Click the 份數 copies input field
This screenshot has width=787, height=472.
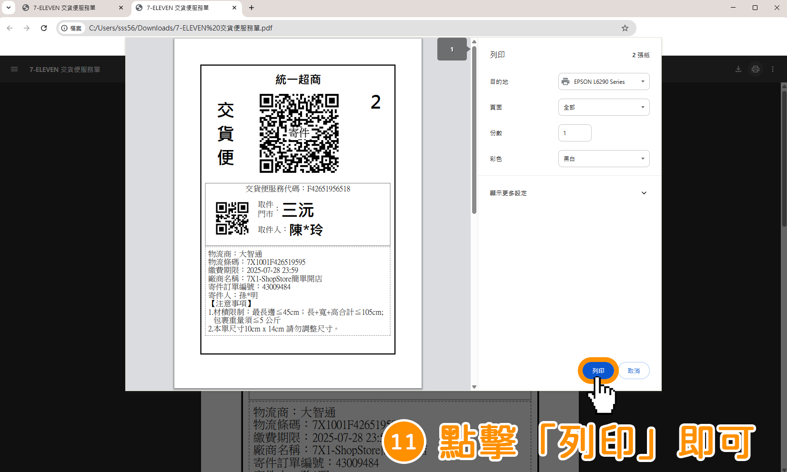[x=575, y=133]
